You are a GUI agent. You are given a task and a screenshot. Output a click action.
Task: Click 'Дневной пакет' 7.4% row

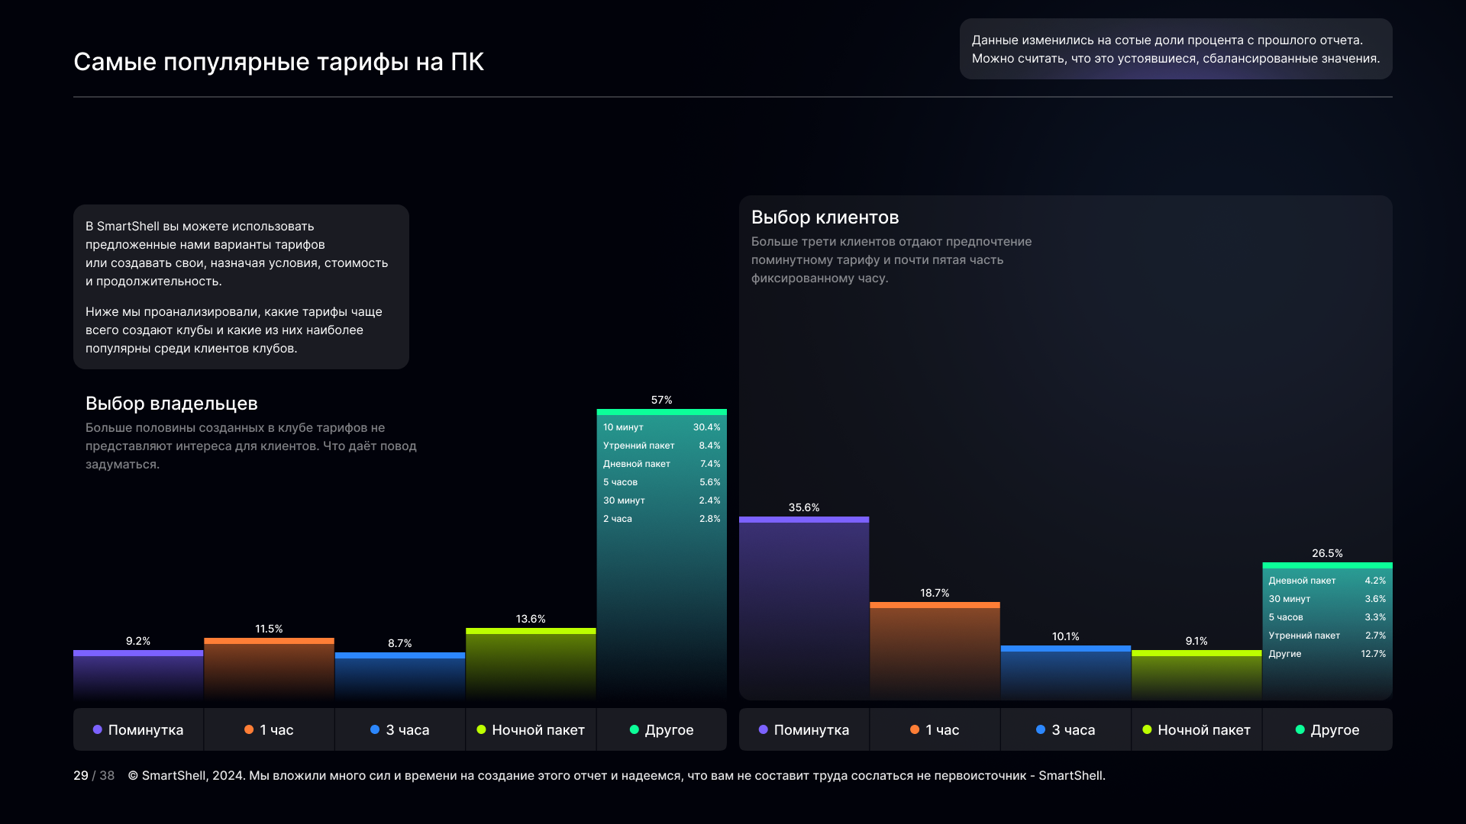tap(662, 464)
